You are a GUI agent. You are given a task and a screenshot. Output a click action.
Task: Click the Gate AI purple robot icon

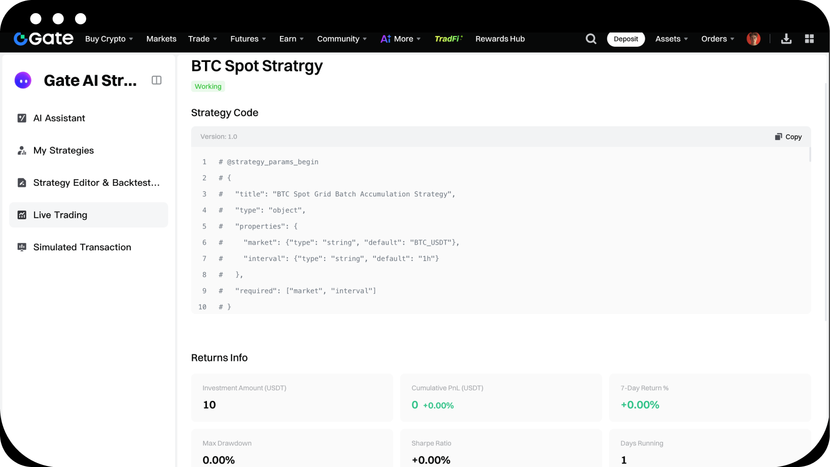pos(23,80)
